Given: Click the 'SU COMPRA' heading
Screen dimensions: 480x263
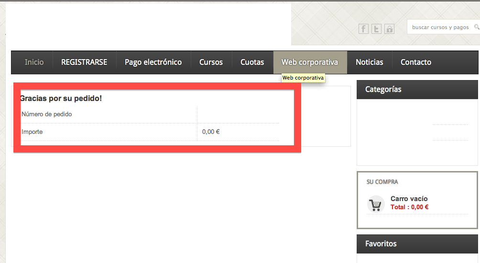Looking at the screenshot, I should pyautogui.click(x=382, y=182).
